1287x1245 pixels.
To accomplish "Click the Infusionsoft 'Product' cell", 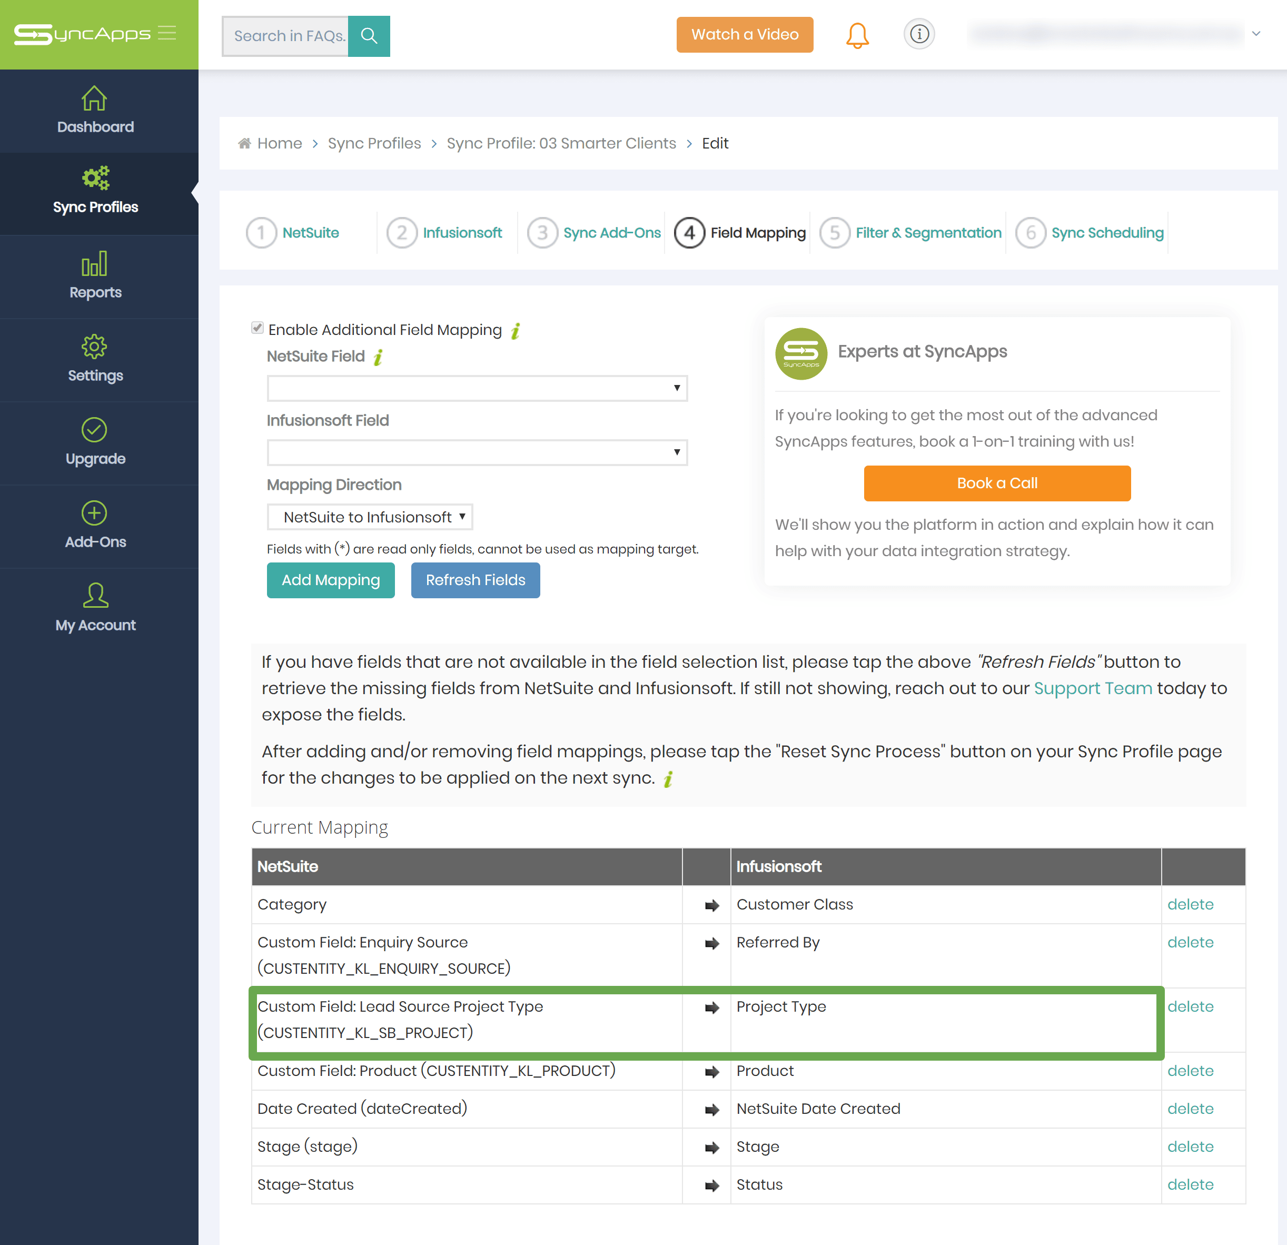I will click(946, 1072).
